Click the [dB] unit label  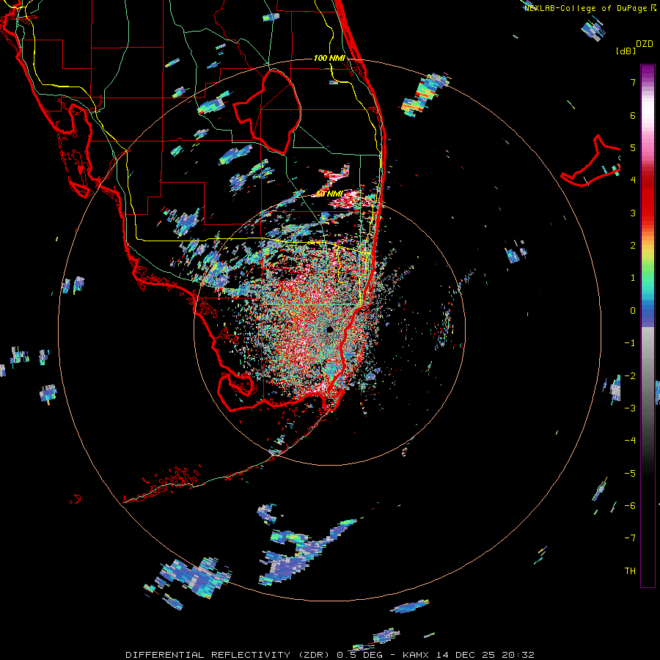(x=626, y=51)
